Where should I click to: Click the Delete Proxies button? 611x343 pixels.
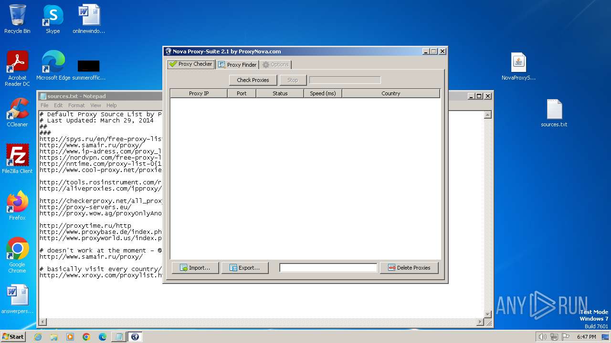409,268
